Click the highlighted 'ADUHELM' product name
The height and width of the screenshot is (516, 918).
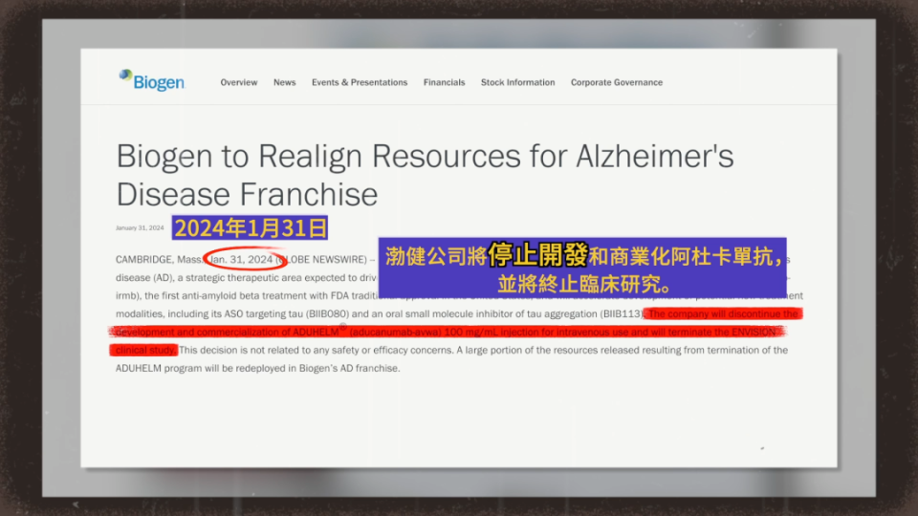coord(316,333)
